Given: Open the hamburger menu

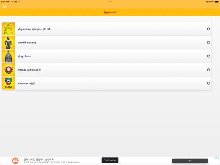Looking at the screenshot, I should 5,7.
